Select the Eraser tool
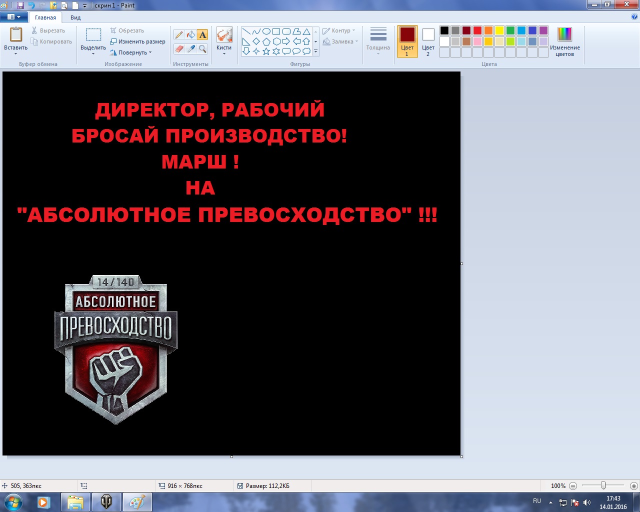The width and height of the screenshot is (640, 512). pos(179,48)
